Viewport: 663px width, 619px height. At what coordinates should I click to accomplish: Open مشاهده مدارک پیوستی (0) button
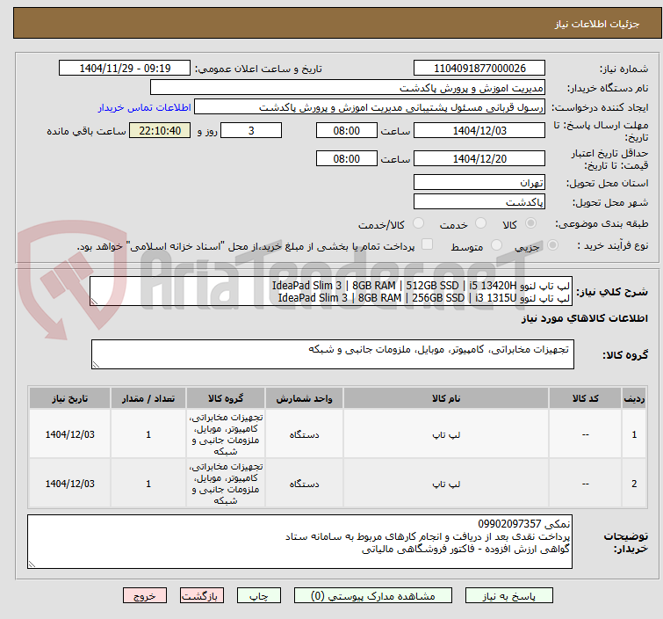pyautogui.click(x=372, y=595)
